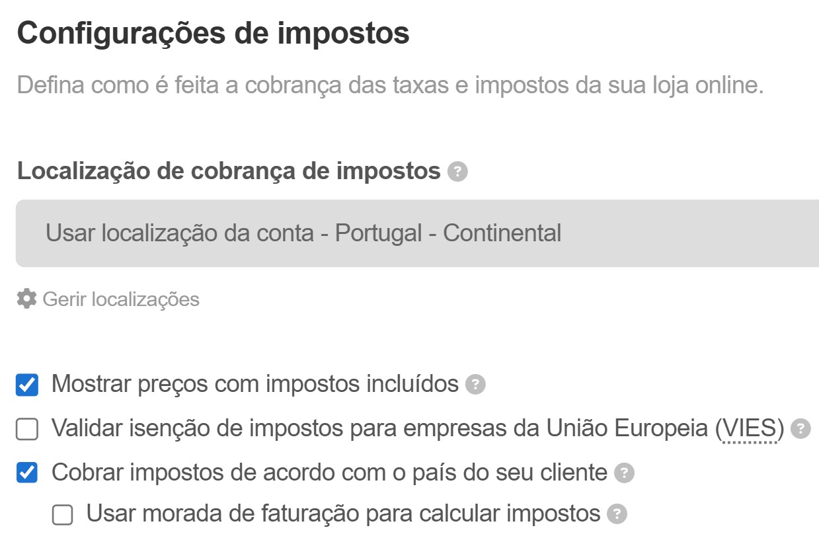Image resolution: width=819 pixels, height=542 pixels.
Task: Click help icon beside Localização de cobrança de impostos
Action: click(x=457, y=172)
